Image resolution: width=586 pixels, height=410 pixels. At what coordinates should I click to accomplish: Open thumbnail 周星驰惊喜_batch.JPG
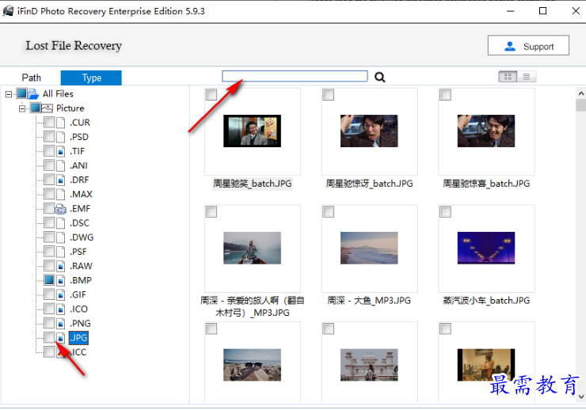pos(486,131)
